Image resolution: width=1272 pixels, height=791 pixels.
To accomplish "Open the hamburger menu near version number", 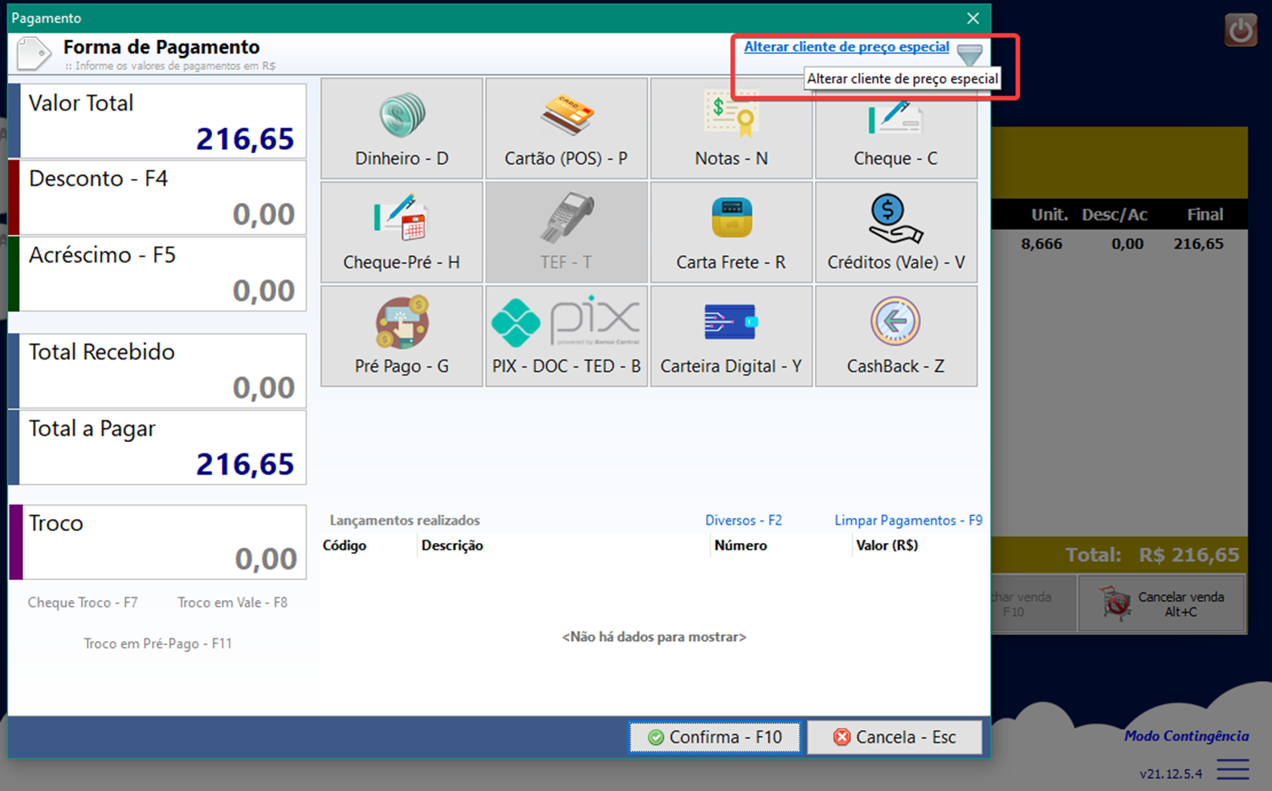I will (1233, 769).
